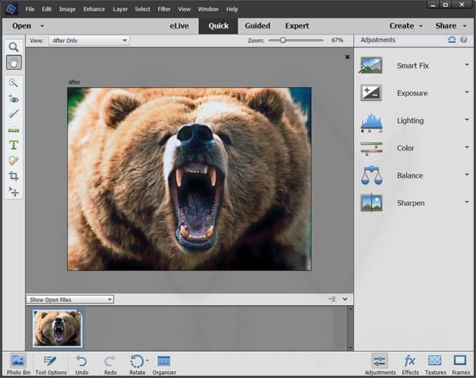This screenshot has width=476, height=378.
Task: Click the Exposure adjustment icon
Action: point(371,93)
